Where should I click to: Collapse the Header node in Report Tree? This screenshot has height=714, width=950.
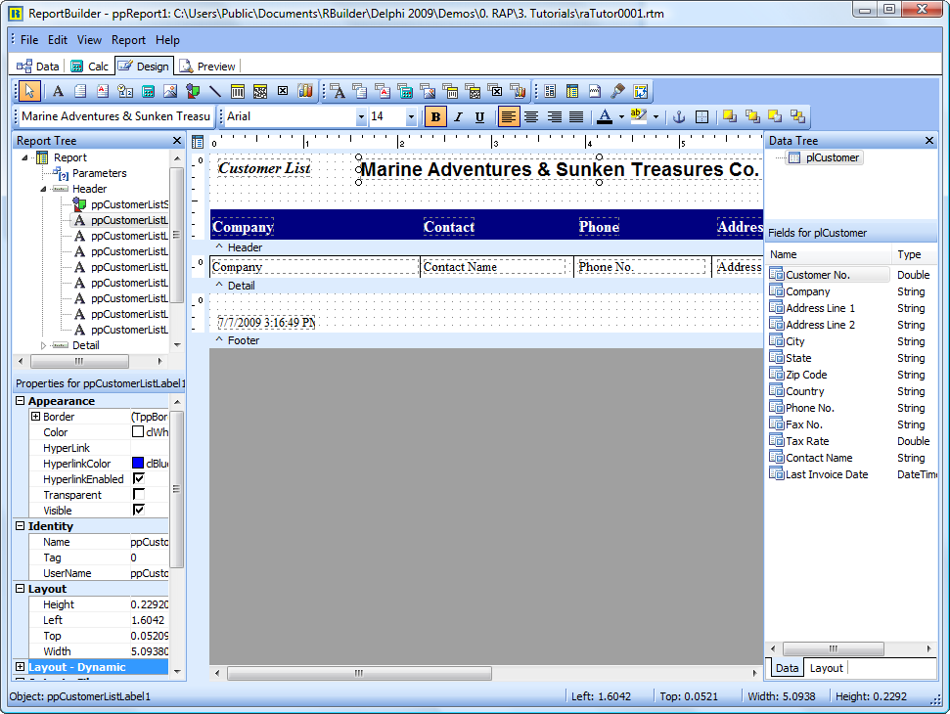43,189
